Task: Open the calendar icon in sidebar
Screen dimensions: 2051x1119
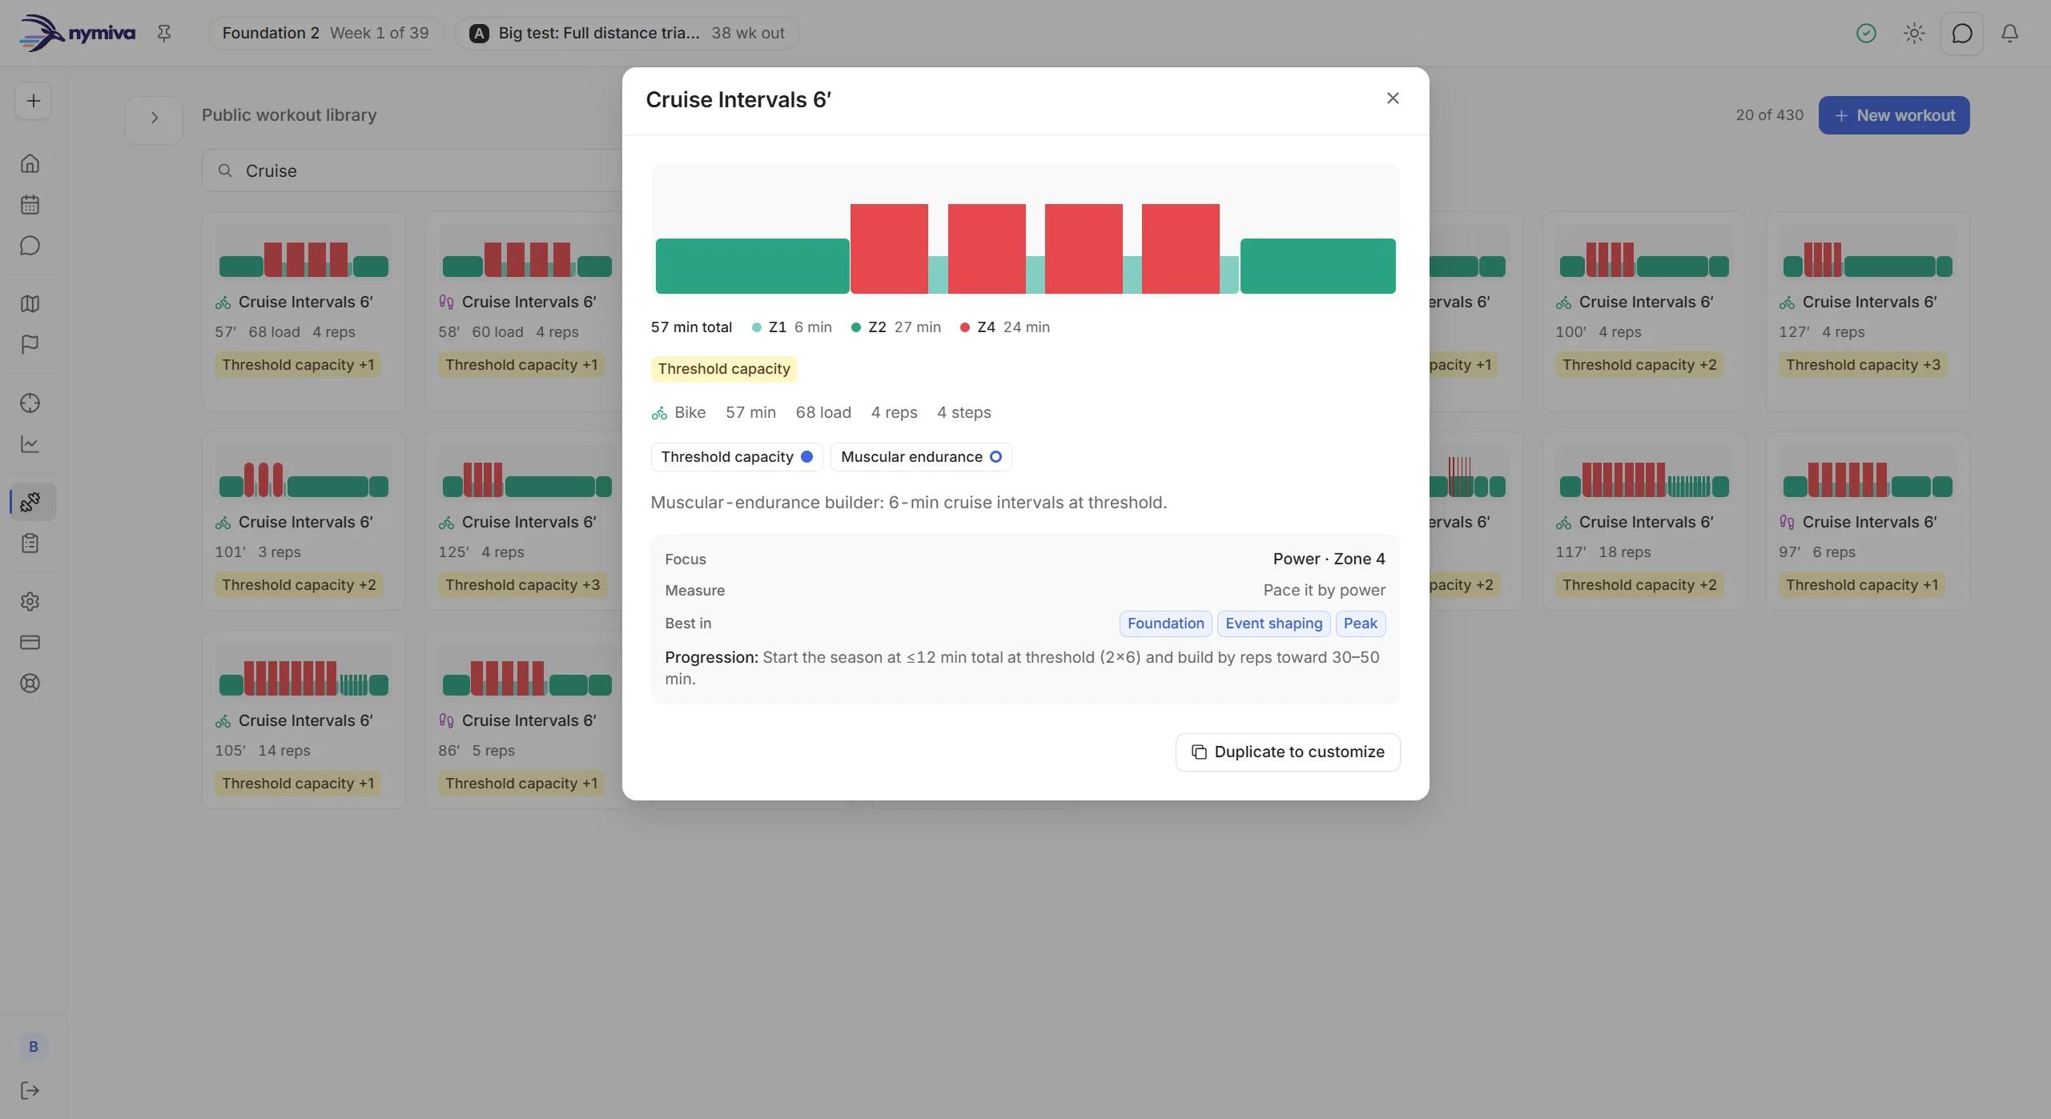Action: [30, 204]
